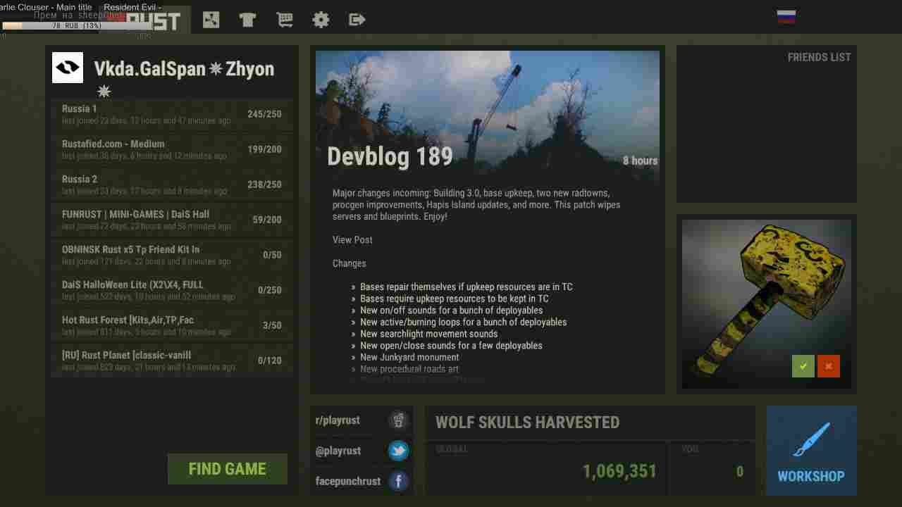The width and height of the screenshot is (902, 507).
Task: Click the Changes subheading
Action: coord(349,263)
